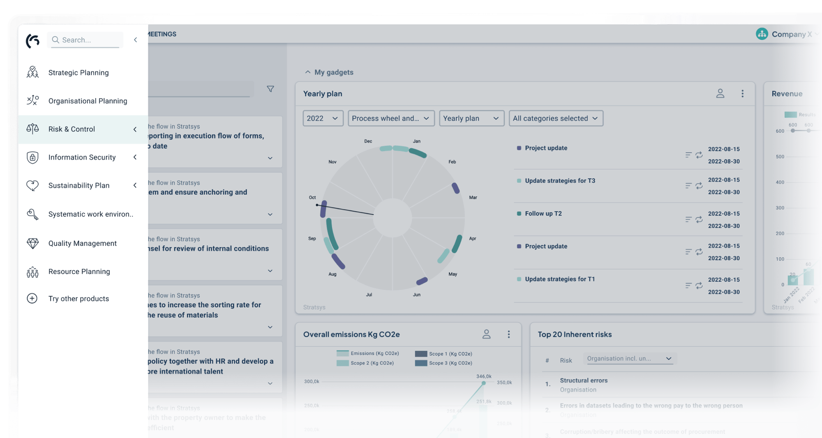The width and height of the screenshot is (822, 438).
Task: Click recurrence icon on Follow up T2
Action: click(699, 220)
